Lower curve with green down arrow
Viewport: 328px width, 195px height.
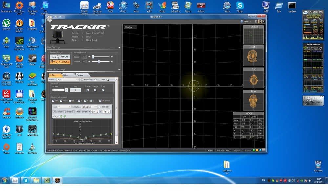pos(65,116)
